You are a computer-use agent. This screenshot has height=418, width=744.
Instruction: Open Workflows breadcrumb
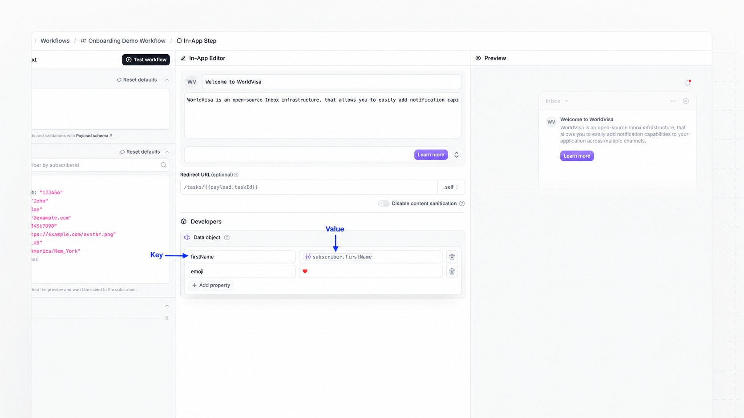click(55, 41)
